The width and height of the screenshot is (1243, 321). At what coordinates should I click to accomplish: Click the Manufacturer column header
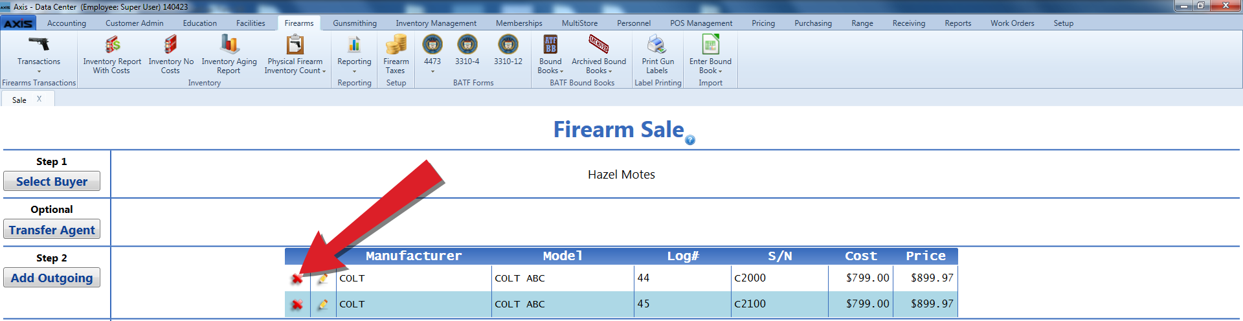click(414, 256)
